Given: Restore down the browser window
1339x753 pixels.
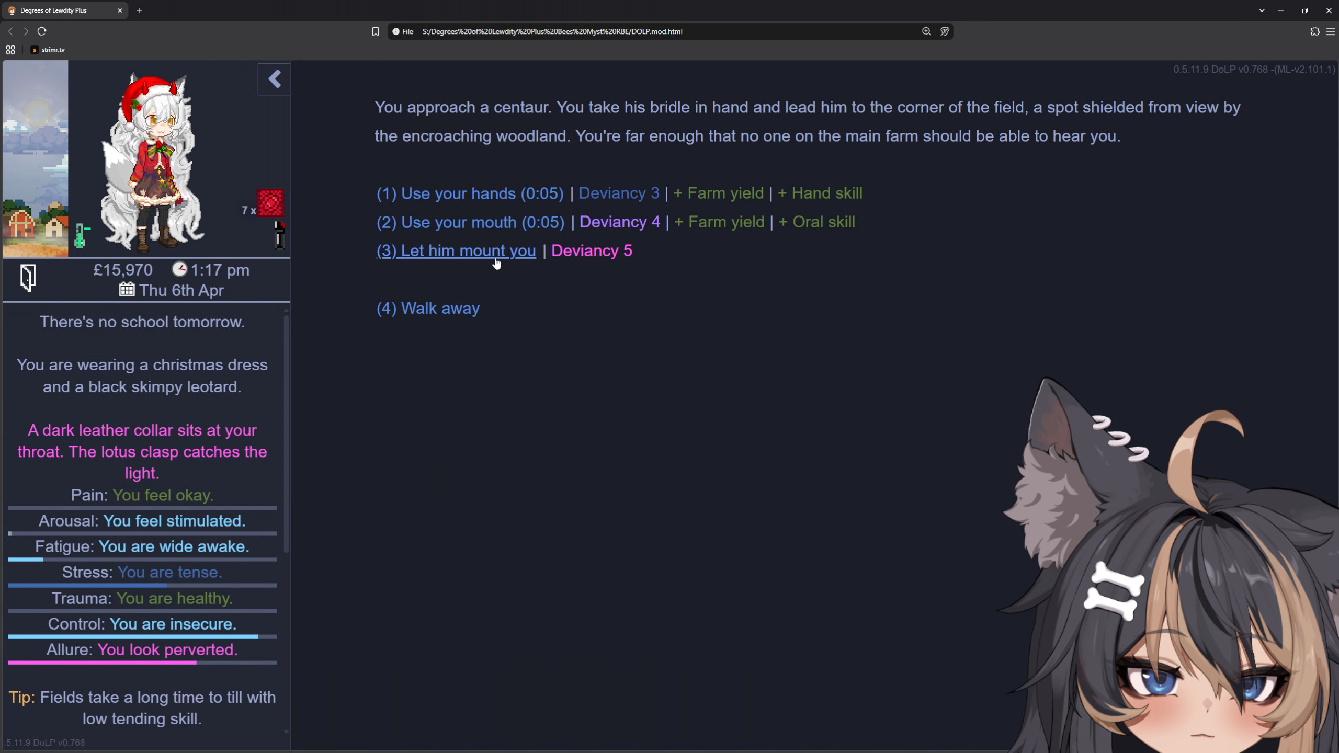Looking at the screenshot, I should pyautogui.click(x=1305, y=10).
